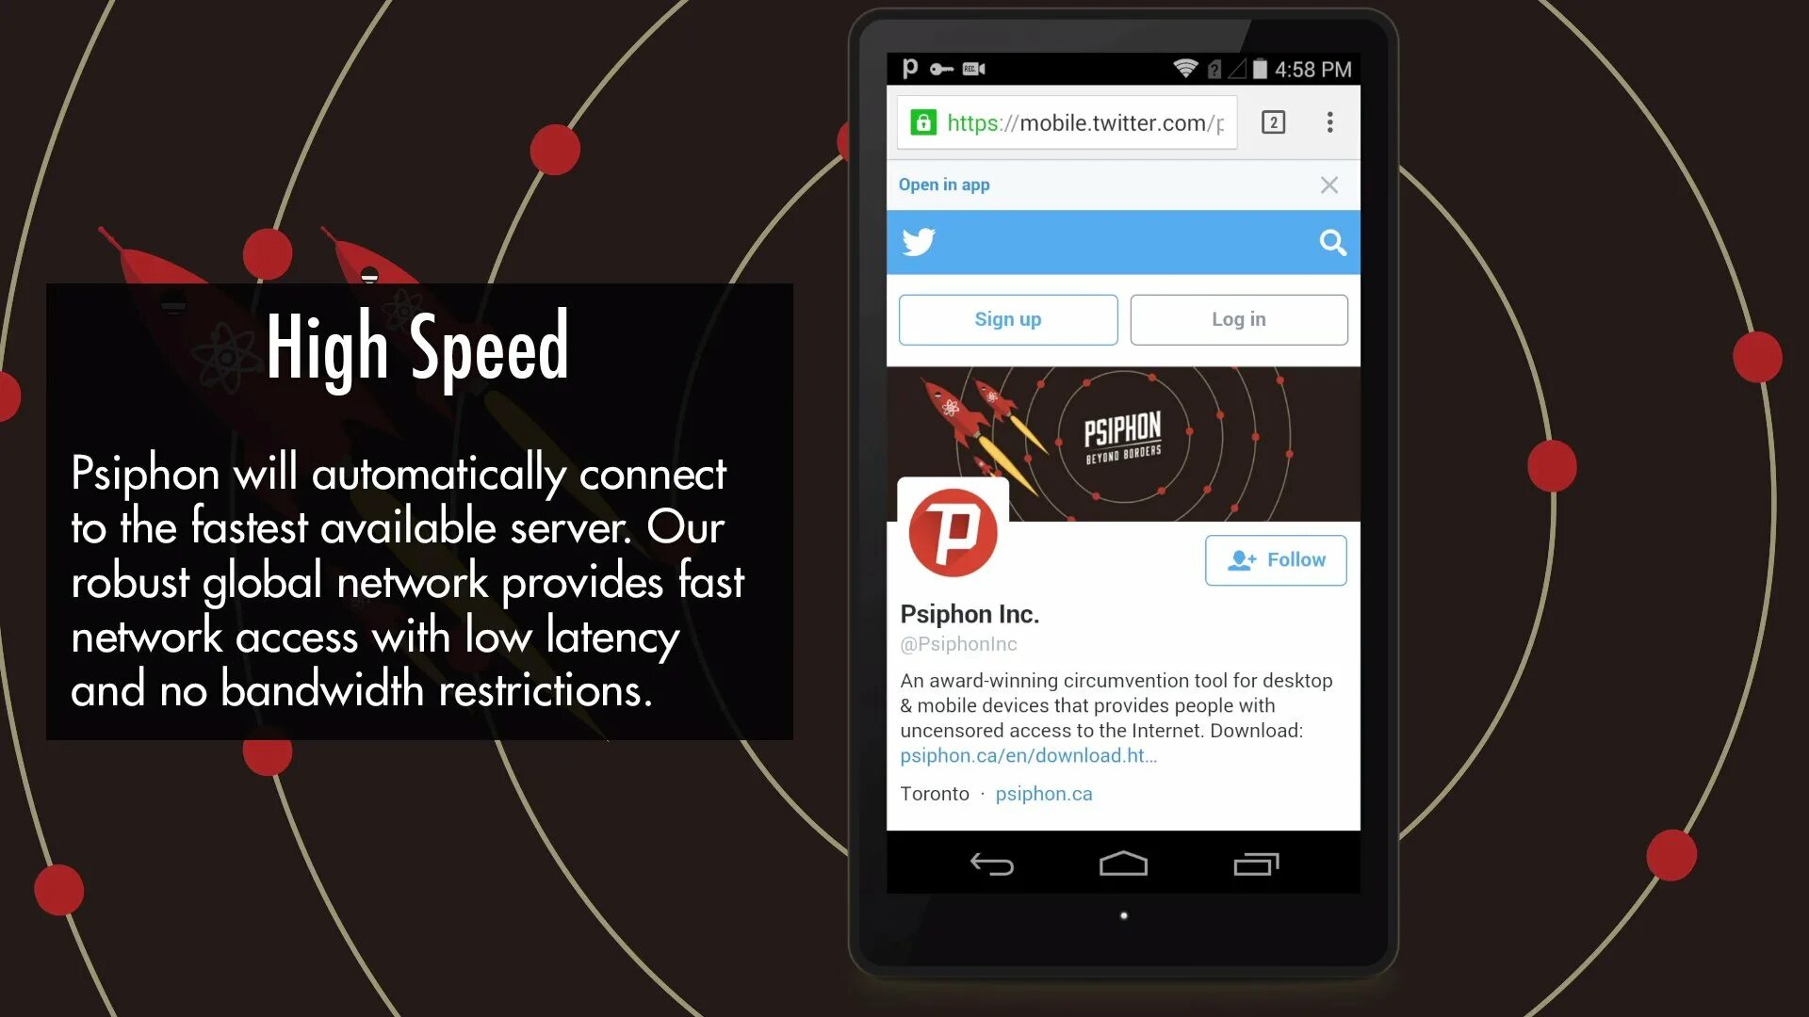Image resolution: width=1809 pixels, height=1017 pixels.
Task: Click the psiphon.ca/en/download/ht... link
Action: [1029, 756]
